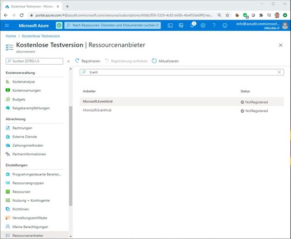Click Aktualisieren to refresh the list
This screenshot has height=239, width=291.
click(165, 61)
